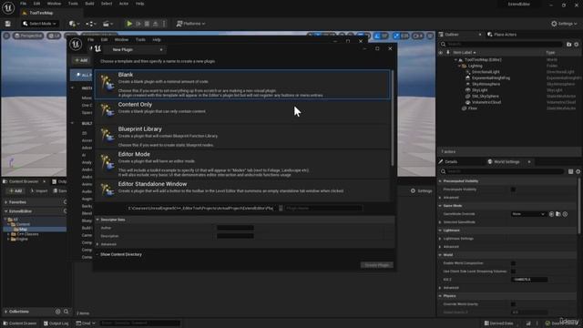
Task: Click the Content Browser Import button
Action: click(39, 191)
